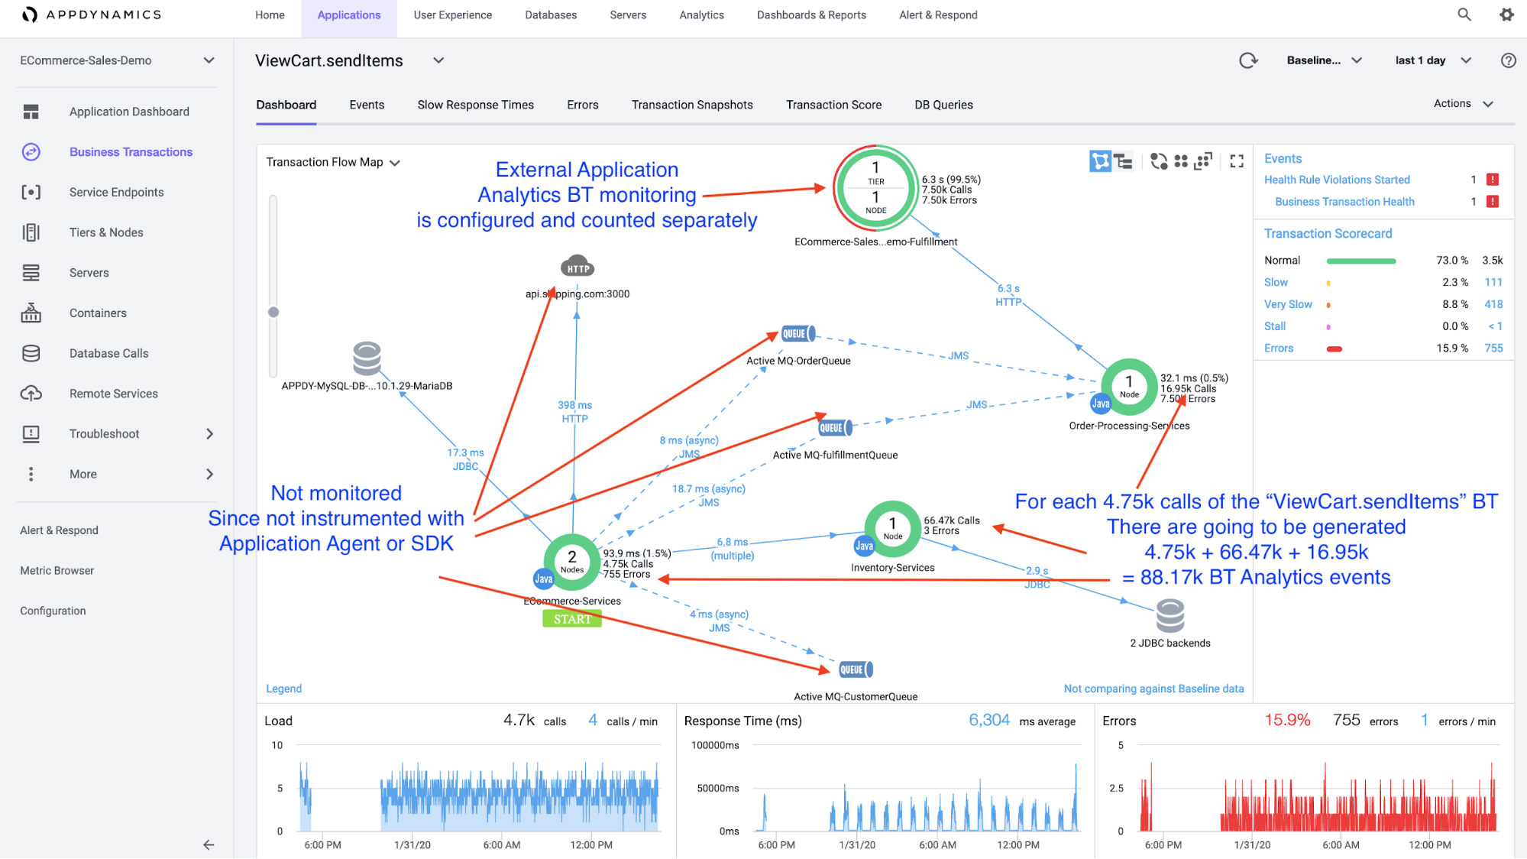Open Dashboards & Reports menu
Image resolution: width=1527 pixels, height=859 pixels.
tap(811, 15)
